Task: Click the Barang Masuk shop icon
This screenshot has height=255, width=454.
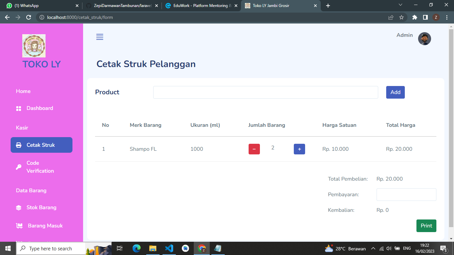Action: coord(19,225)
